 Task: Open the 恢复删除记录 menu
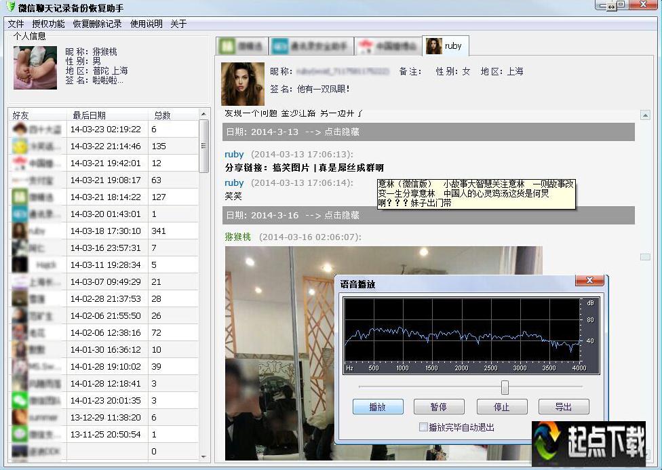97,24
